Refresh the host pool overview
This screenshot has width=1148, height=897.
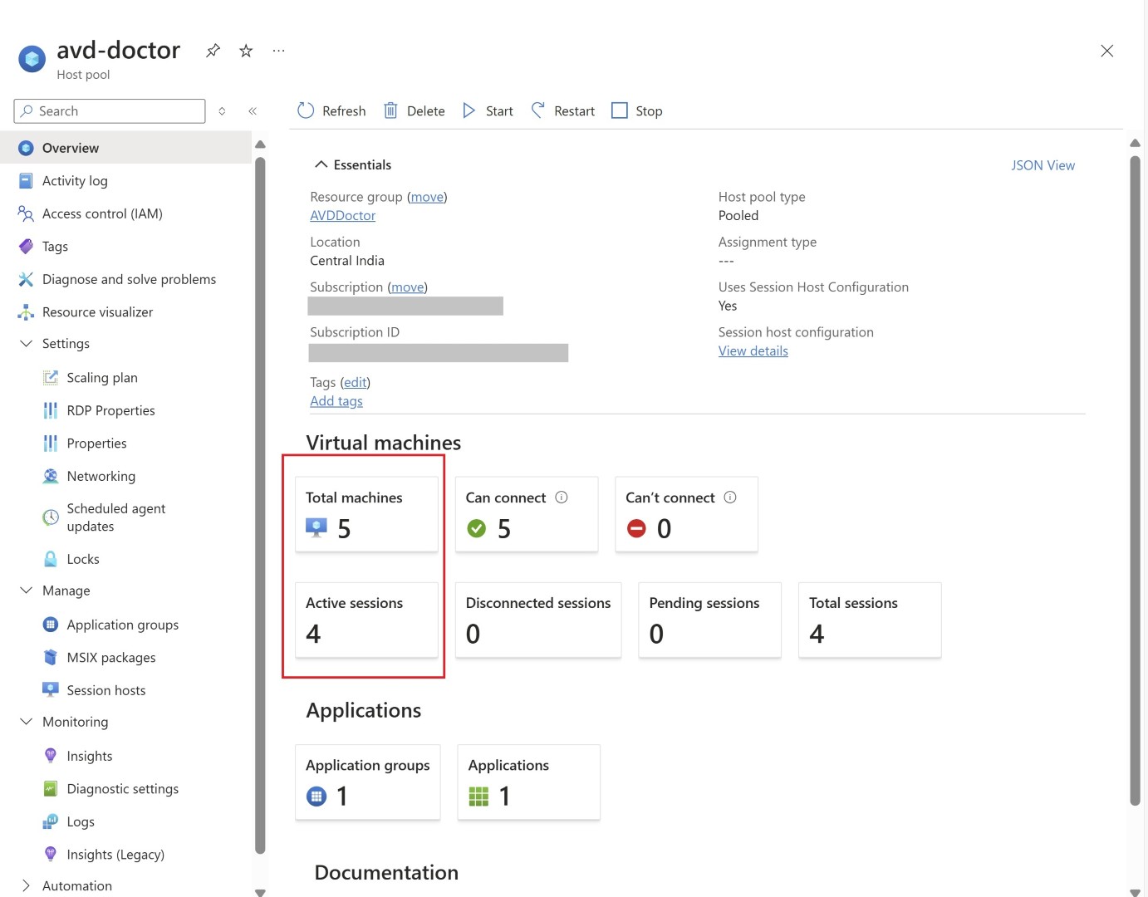tap(331, 110)
